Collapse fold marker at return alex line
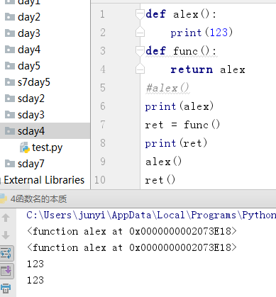Screen dimensions: 276x297 140,69
